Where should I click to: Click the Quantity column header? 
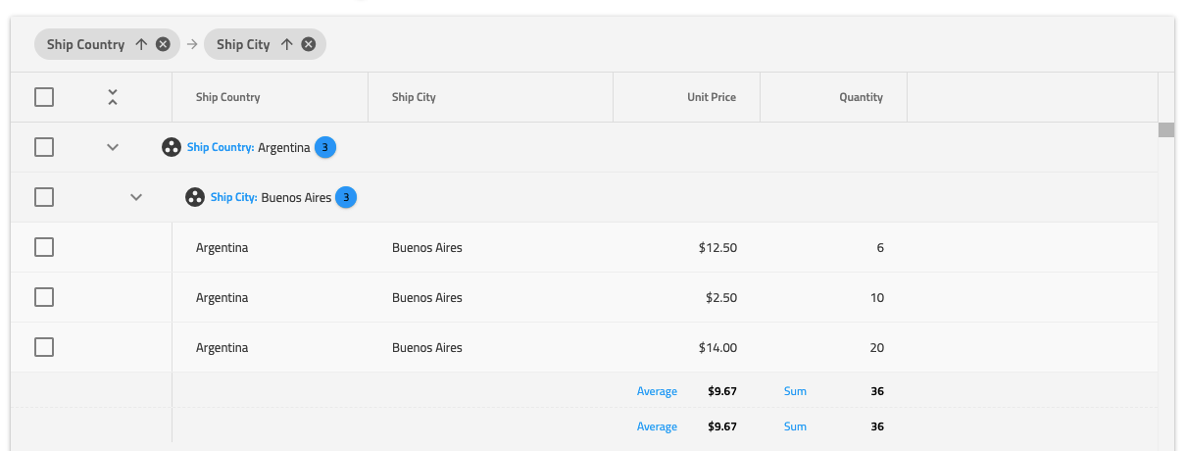861,97
